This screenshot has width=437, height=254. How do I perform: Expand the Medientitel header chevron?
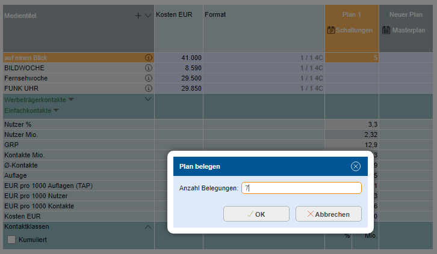[x=149, y=16]
